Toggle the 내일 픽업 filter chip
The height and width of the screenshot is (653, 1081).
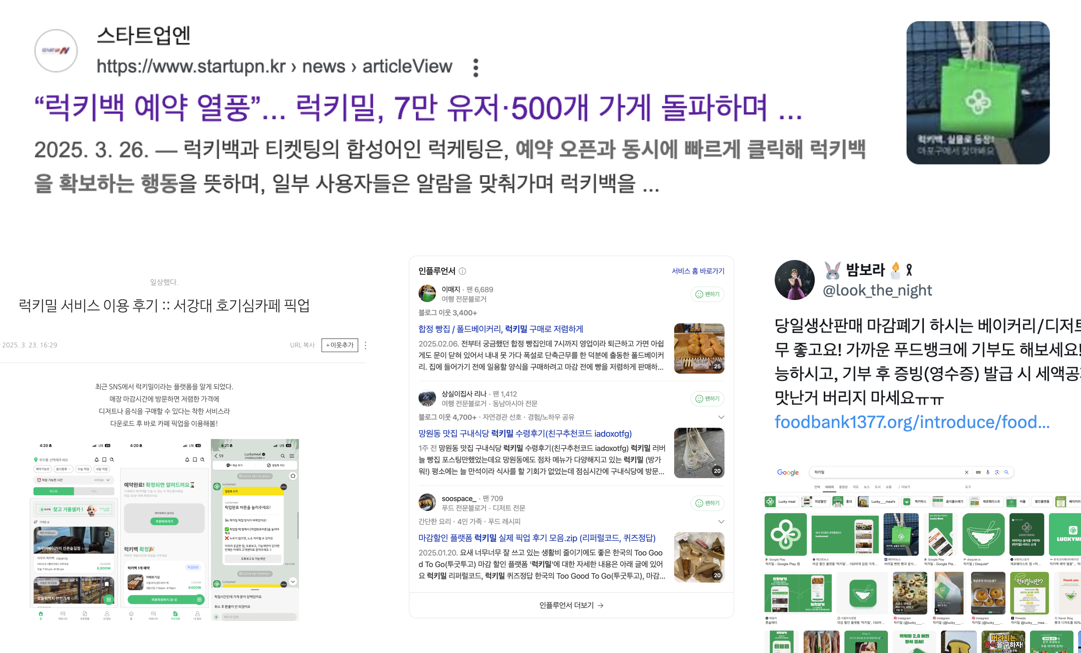102,469
